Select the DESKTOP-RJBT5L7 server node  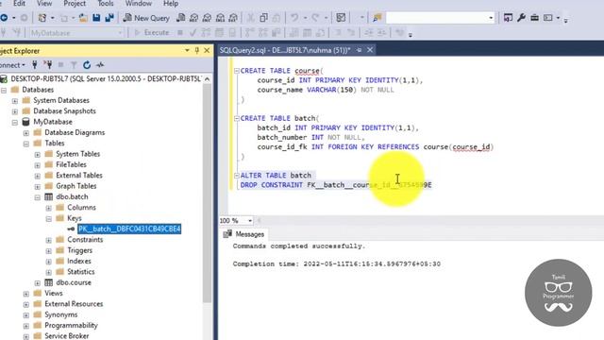point(106,78)
